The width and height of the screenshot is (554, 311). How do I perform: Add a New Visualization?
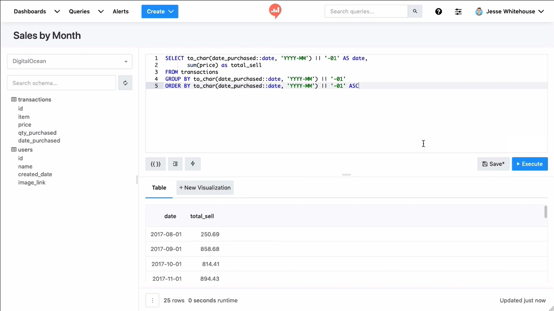click(x=205, y=188)
